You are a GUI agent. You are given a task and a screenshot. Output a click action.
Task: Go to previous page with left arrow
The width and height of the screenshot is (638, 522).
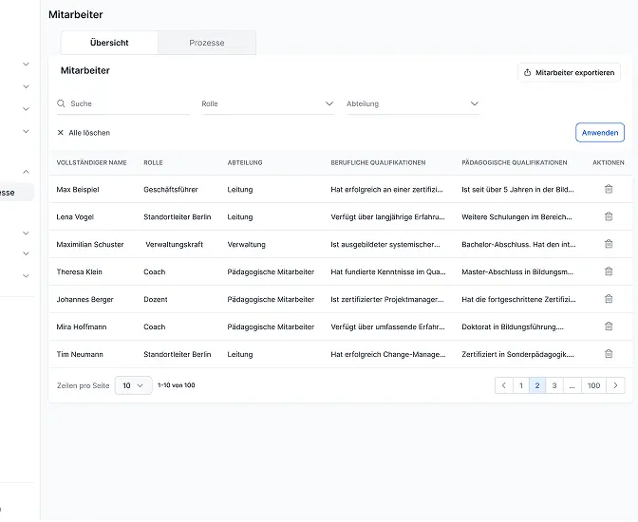[504, 385]
